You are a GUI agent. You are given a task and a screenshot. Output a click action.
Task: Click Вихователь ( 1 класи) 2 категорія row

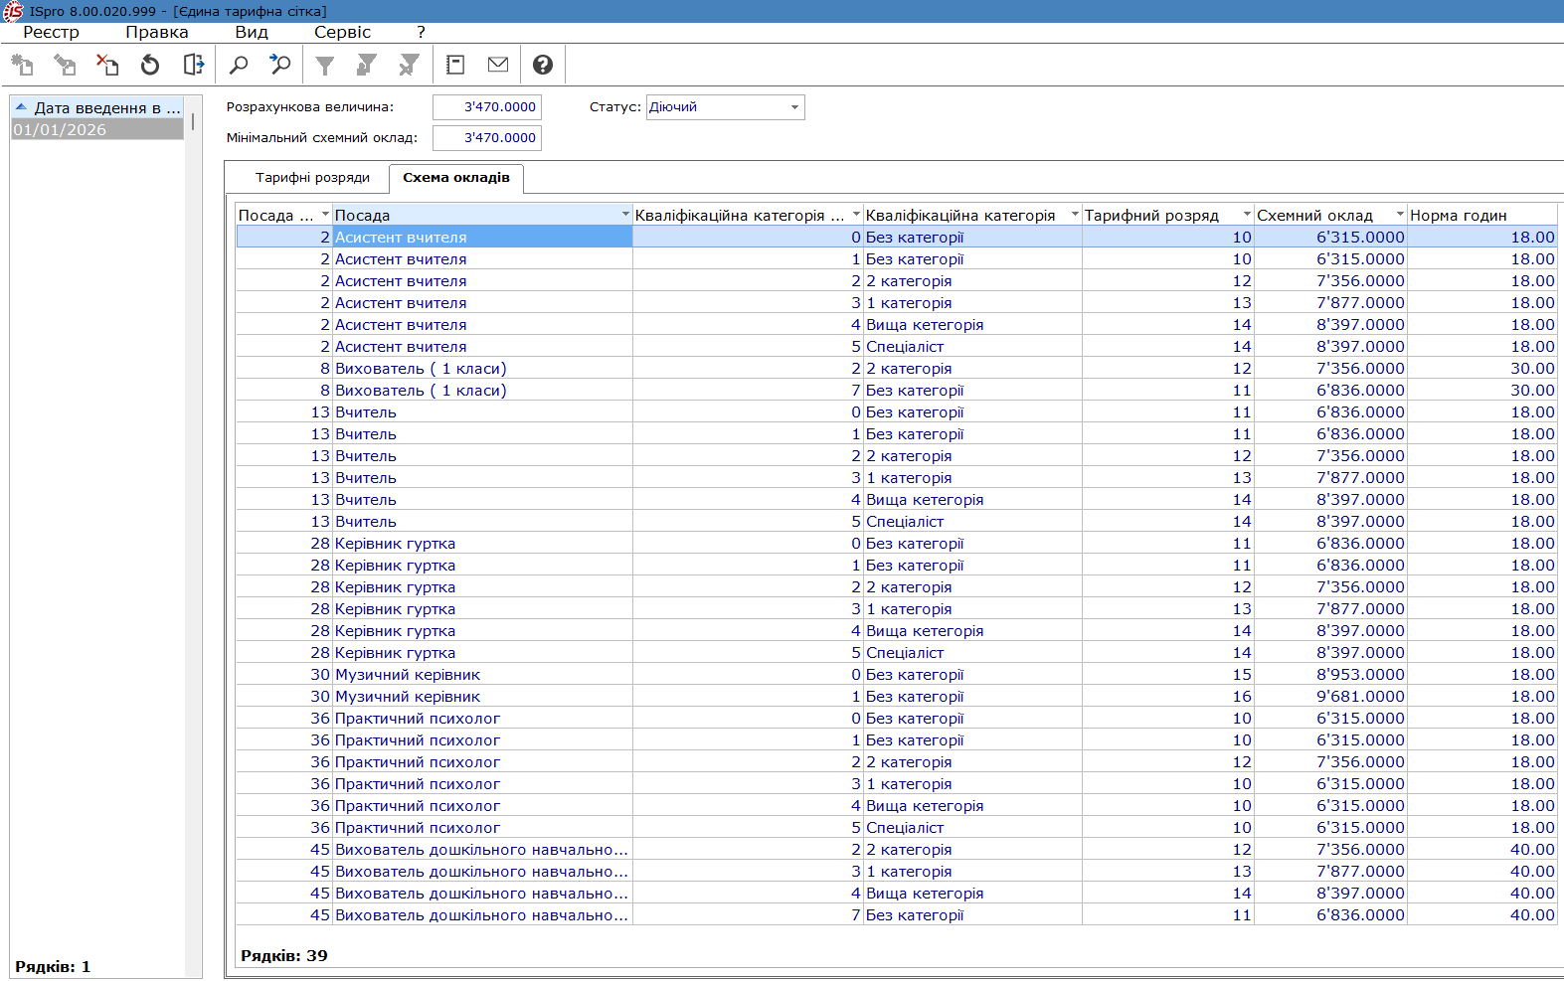[896, 369]
